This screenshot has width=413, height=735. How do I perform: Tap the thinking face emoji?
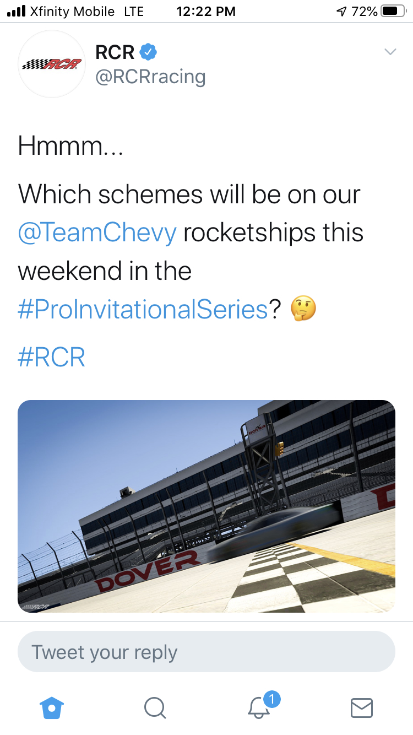coord(302,309)
